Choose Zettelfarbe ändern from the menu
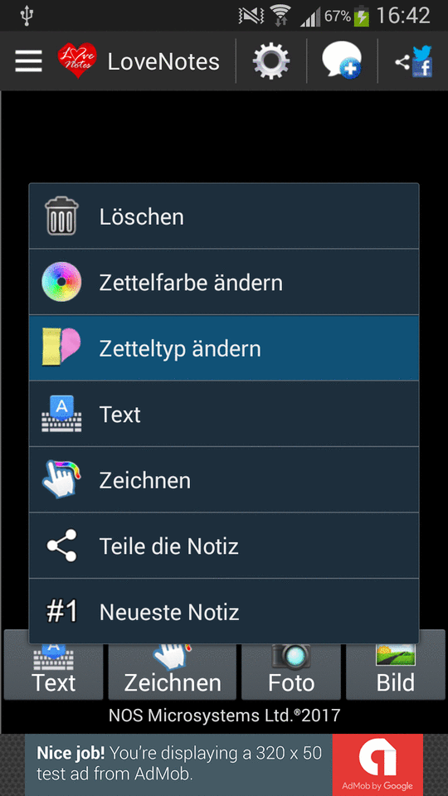 pos(224,282)
